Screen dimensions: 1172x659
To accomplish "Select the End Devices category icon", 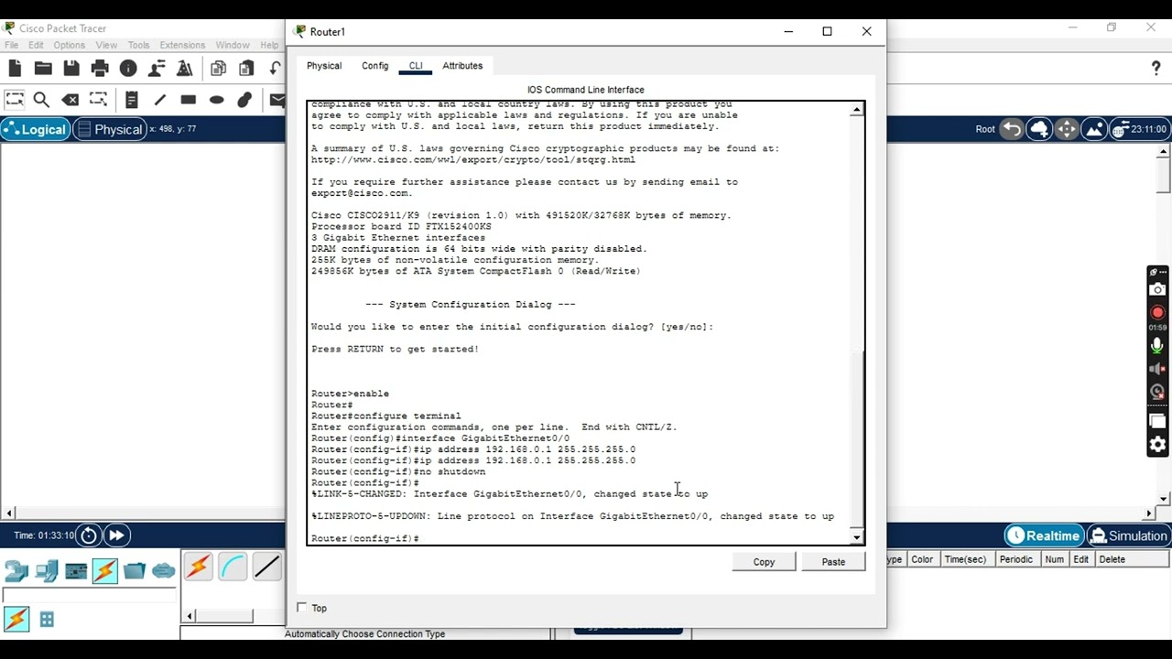I will click(x=47, y=572).
